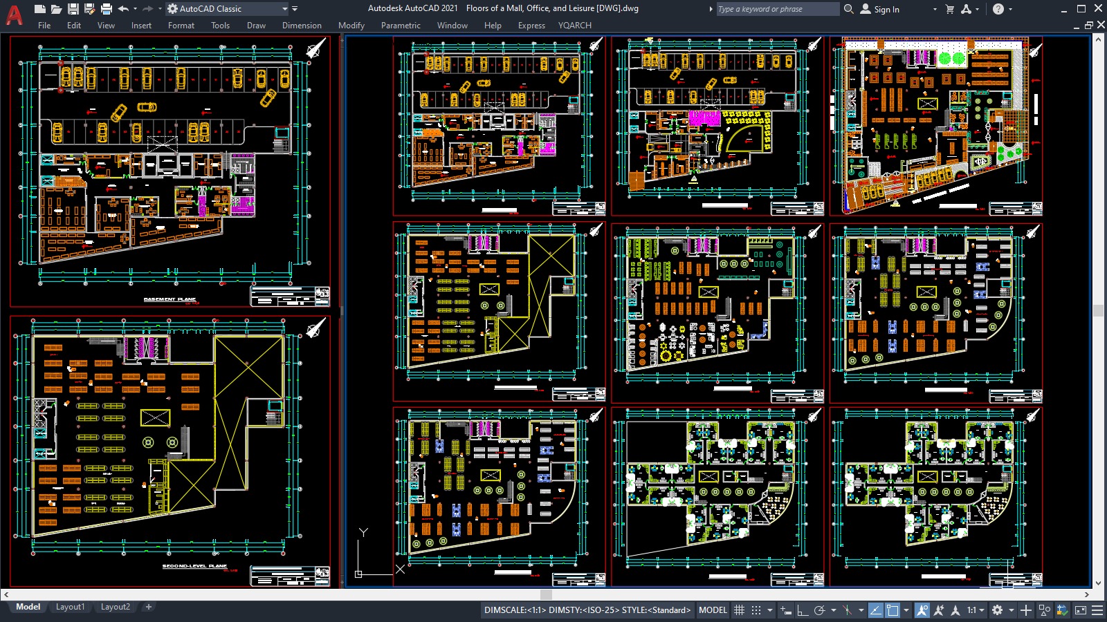Image resolution: width=1107 pixels, height=622 pixels.
Task: Toggle Ortho mode in status bar
Action: pyautogui.click(x=803, y=610)
